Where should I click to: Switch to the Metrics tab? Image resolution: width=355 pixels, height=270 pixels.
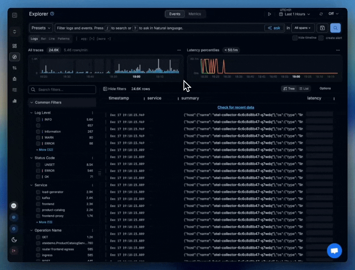[x=195, y=13]
